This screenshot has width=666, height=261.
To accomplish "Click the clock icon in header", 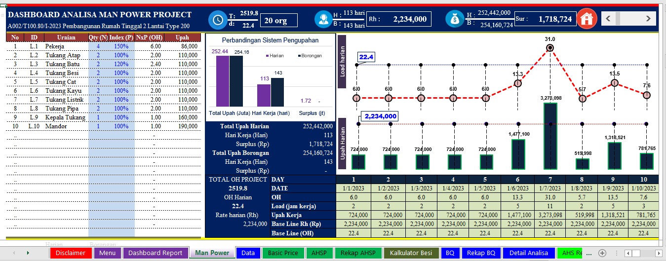I will (217, 20).
